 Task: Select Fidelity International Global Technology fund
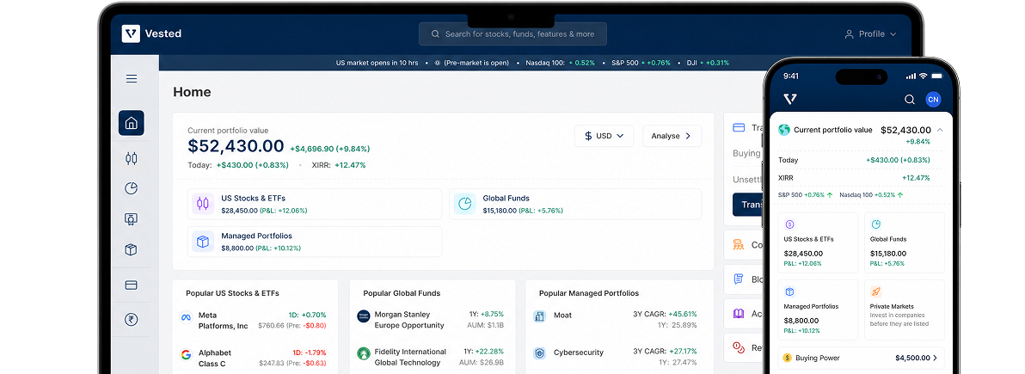(431, 357)
